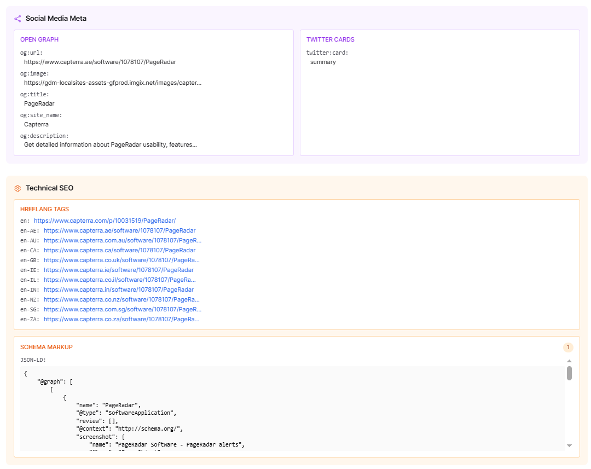Image resolution: width=591 pixels, height=469 pixels.
Task: Click the Schema Markup count badge 1
Action: tap(568, 347)
